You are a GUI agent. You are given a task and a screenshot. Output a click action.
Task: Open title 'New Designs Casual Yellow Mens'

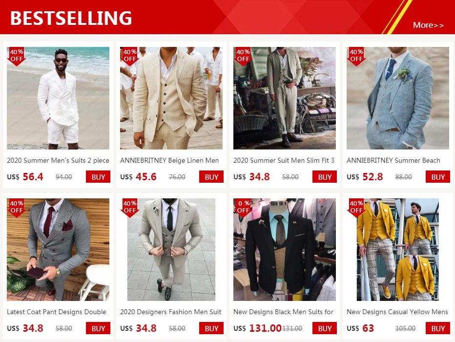pyautogui.click(x=397, y=312)
